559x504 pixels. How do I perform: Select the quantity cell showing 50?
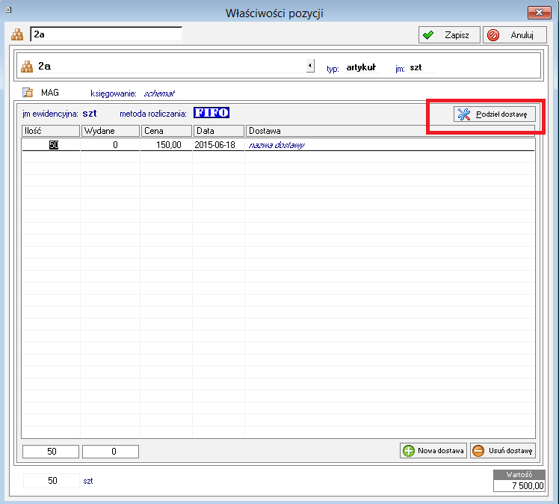(x=51, y=145)
